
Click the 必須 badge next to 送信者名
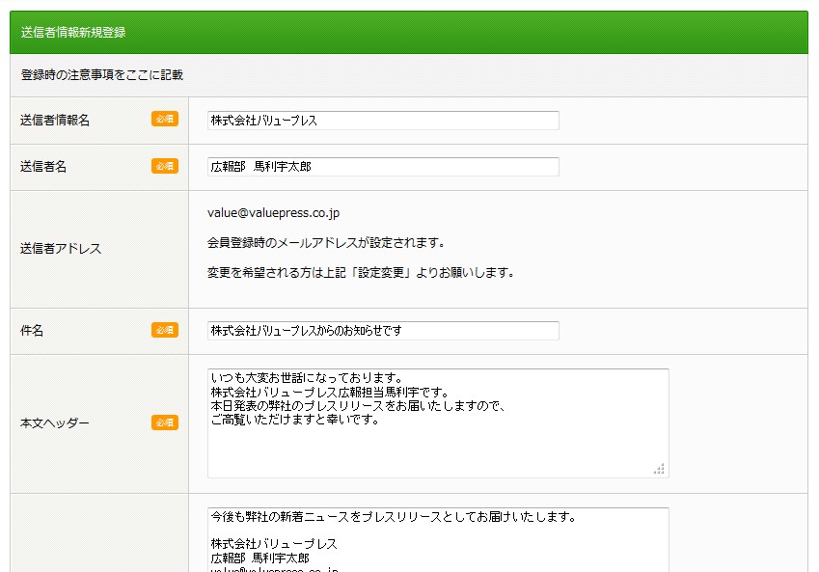(x=165, y=166)
